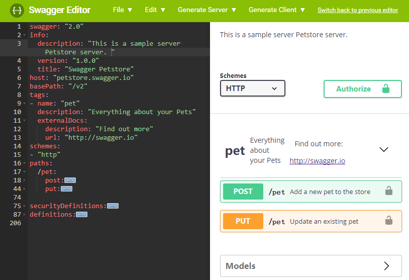Click Switch back to previous editor link

[358, 10]
